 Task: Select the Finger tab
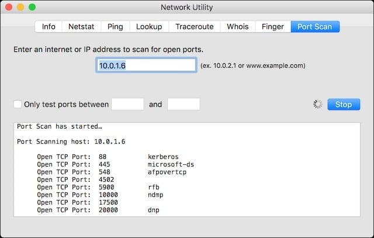(272, 26)
